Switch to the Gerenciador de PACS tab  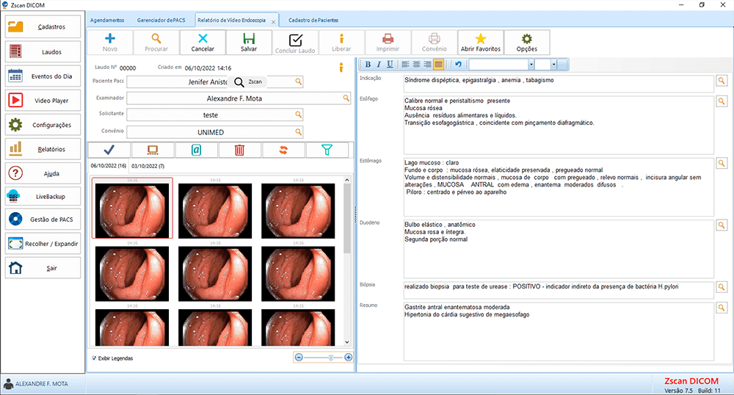tap(161, 20)
